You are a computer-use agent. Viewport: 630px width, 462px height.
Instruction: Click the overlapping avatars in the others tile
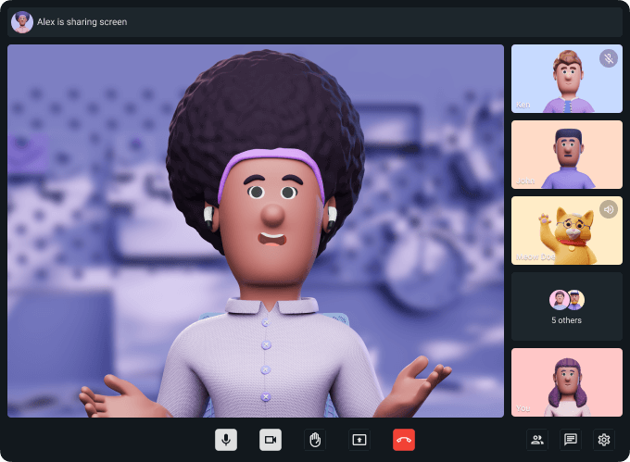pyautogui.click(x=566, y=299)
